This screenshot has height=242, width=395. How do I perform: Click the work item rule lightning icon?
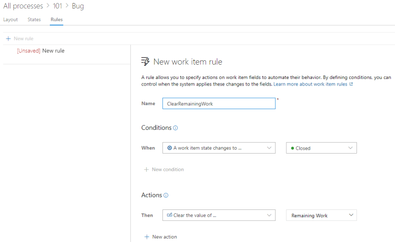point(145,62)
